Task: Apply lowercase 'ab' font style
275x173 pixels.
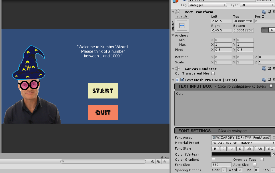Action: (x=249, y=148)
